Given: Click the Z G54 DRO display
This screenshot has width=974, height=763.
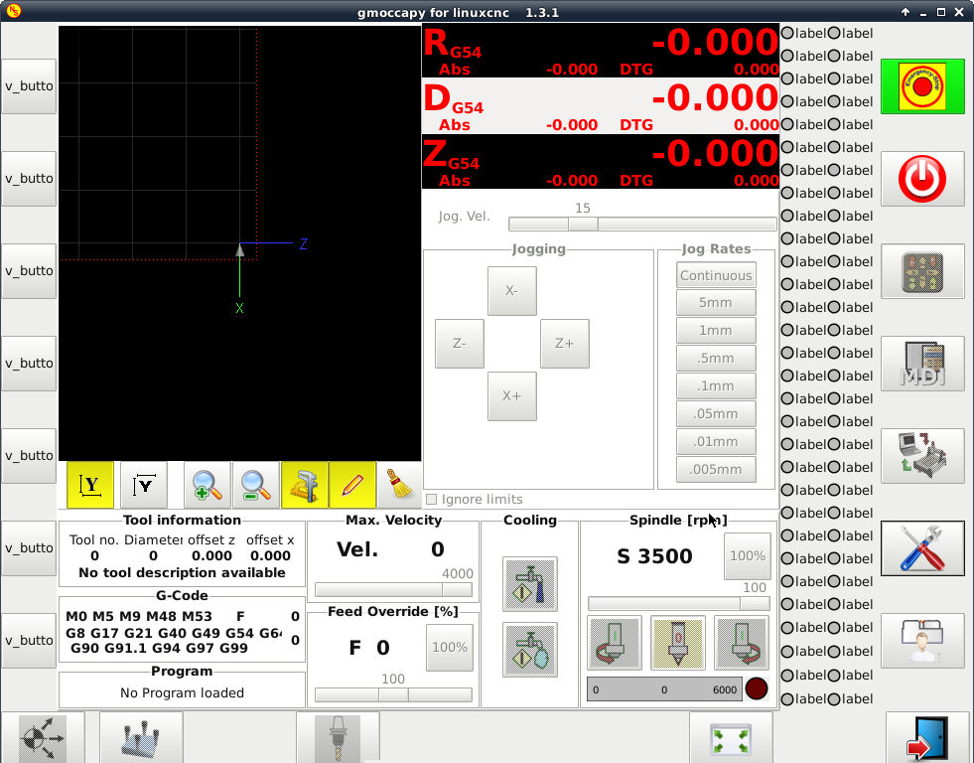Looking at the screenshot, I should tap(600, 162).
